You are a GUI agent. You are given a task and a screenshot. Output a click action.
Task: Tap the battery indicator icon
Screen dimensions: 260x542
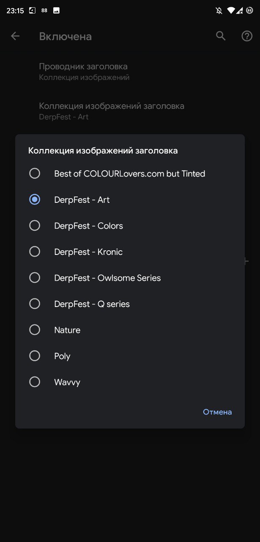tap(249, 11)
